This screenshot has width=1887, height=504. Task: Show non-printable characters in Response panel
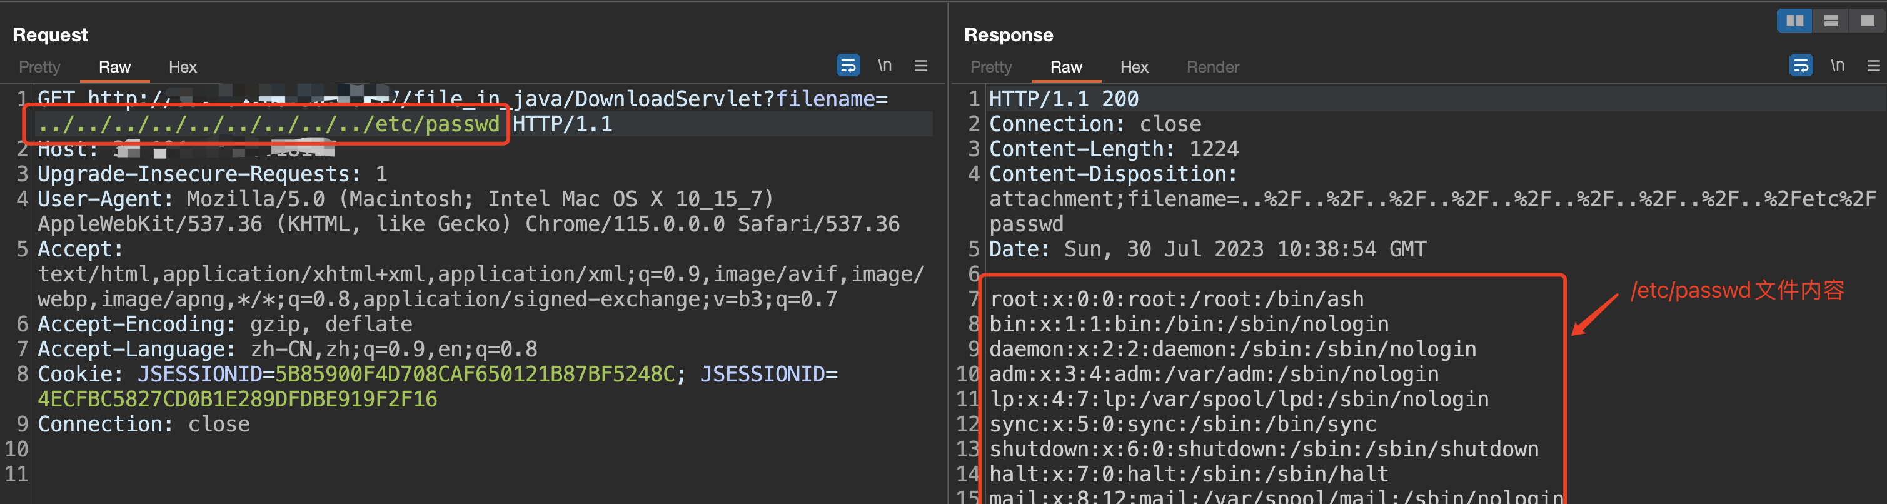click(x=1837, y=66)
